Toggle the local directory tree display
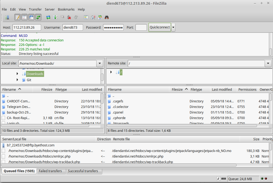This screenshot has height=183, width=273. point(24,17)
